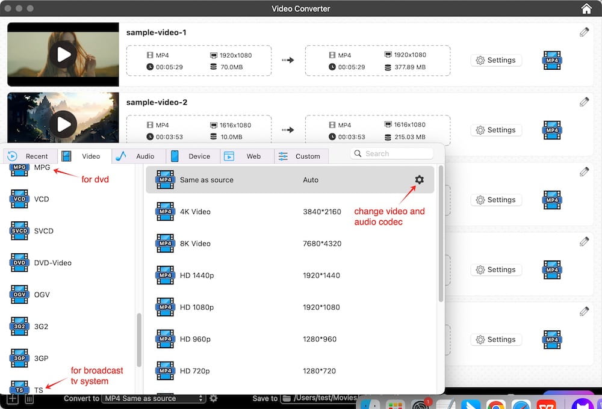Viewport: 602px width, 409px height.
Task: Click the home icon in title bar
Action: click(x=586, y=8)
